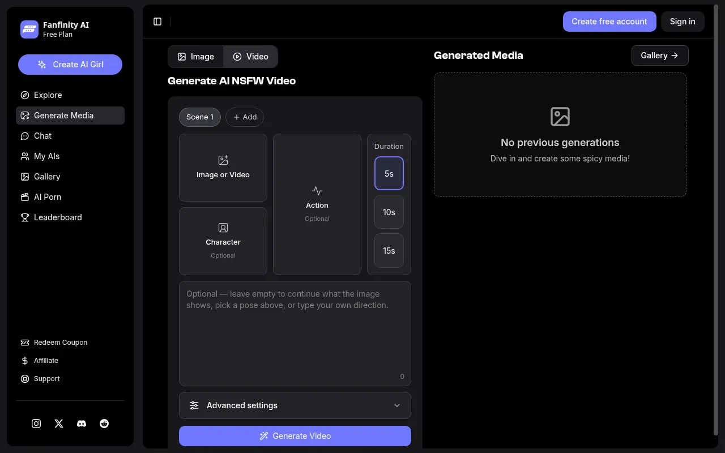This screenshot has height=453, width=725.
Task: Open the Gallery button beside Generated Media
Action: pos(660,55)
